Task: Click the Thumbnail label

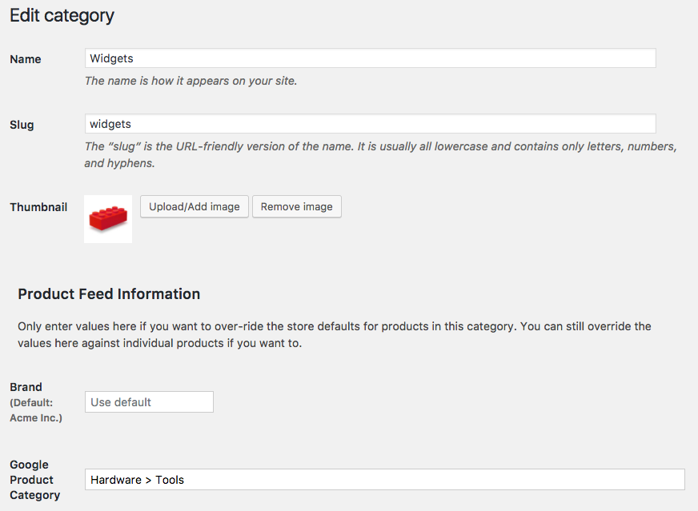Action: point(38,206)
